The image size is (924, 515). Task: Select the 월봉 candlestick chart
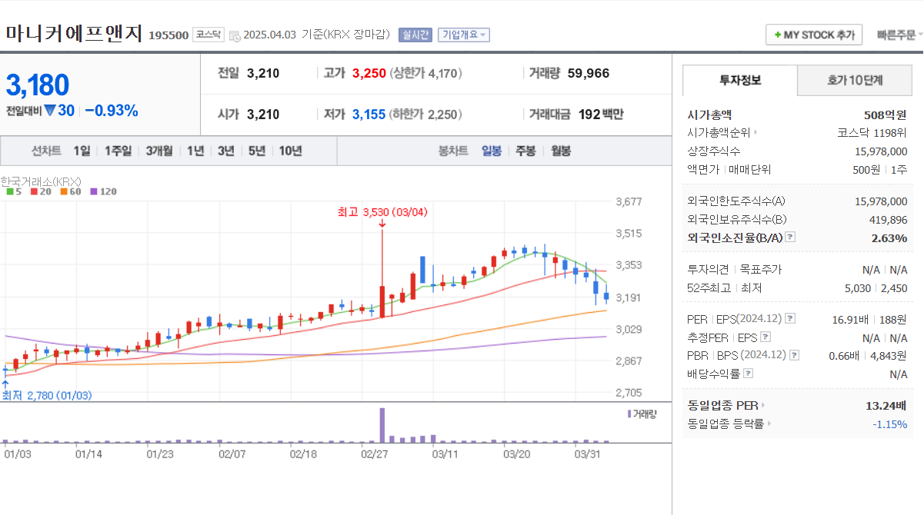561,151
